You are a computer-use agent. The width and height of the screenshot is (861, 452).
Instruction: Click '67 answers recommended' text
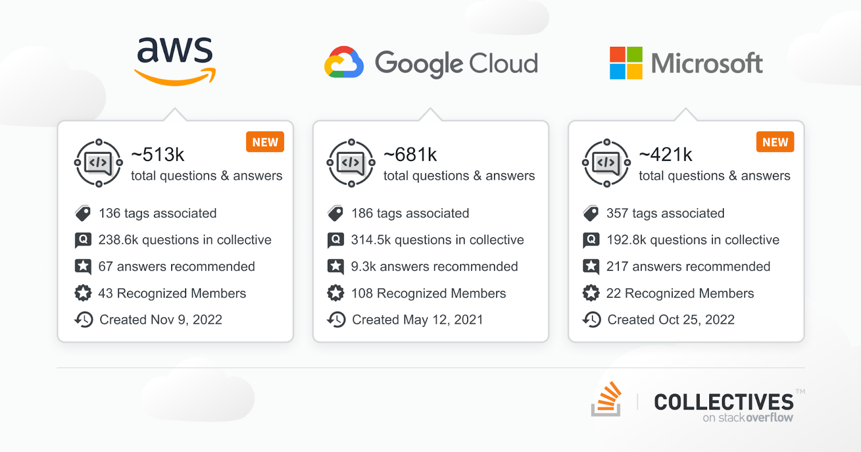pos(177,266)
